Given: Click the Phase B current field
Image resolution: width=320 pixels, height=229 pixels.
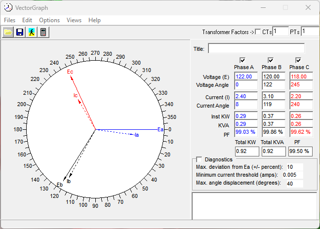Looking at the screenshot, I should coord(273,97).
